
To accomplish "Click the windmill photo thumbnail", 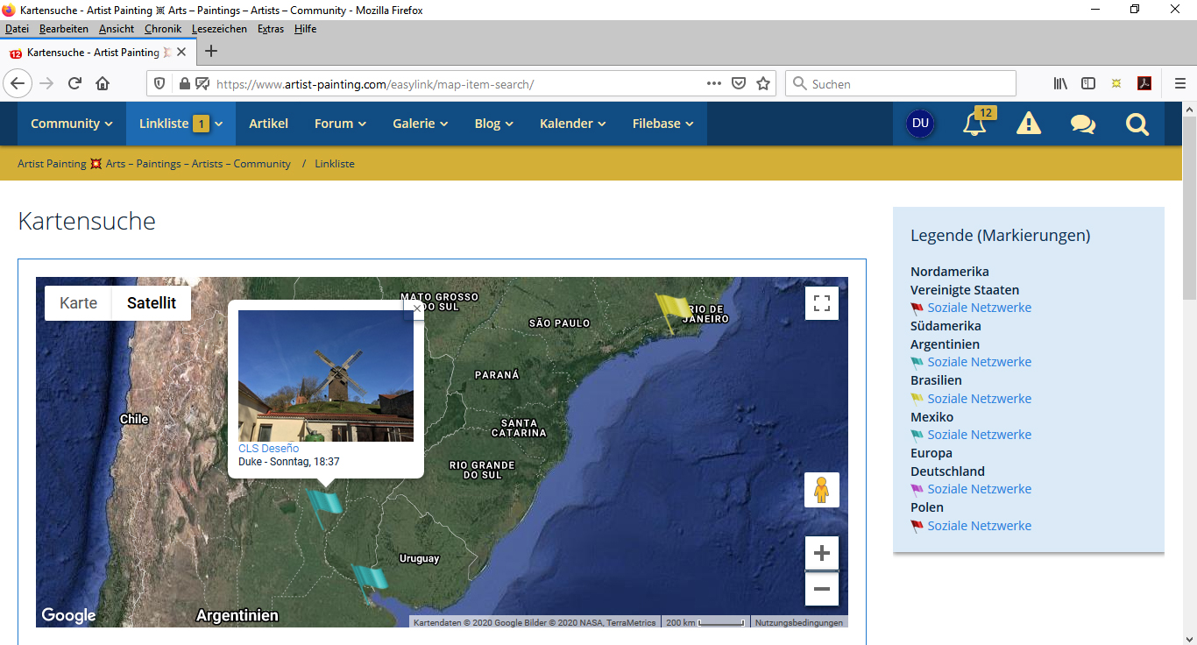I will click(x=325, y=376).
